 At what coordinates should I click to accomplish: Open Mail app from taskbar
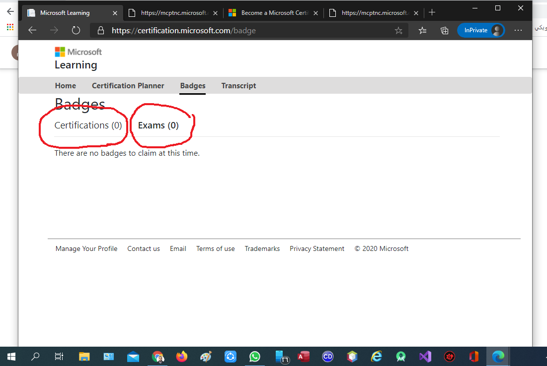[133, 357]
